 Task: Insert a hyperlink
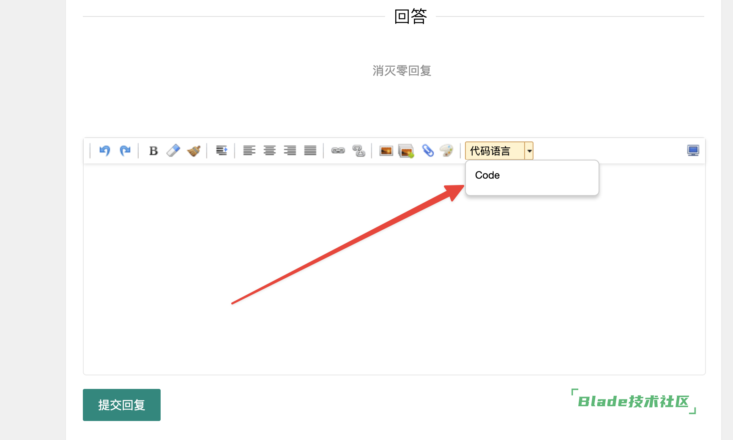pyautogui.click(x=338, y=150)
